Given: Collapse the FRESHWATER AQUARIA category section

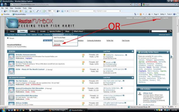Looking at the screenshot, I should click(x=133, y=78).
